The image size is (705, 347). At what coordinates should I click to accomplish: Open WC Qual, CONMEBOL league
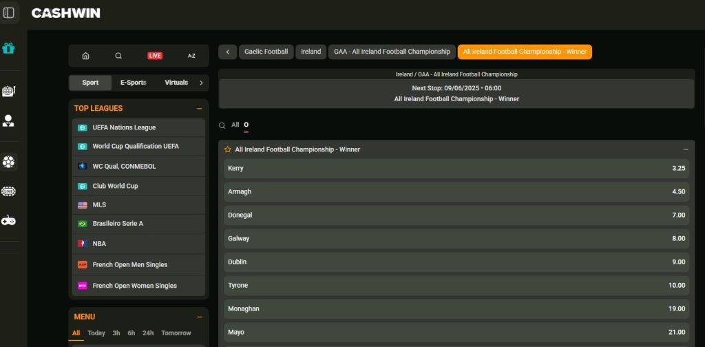point(138,167)
